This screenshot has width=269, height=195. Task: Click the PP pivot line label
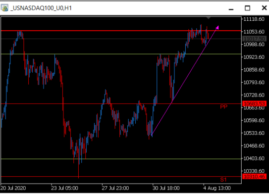click(x=224, y=107)
